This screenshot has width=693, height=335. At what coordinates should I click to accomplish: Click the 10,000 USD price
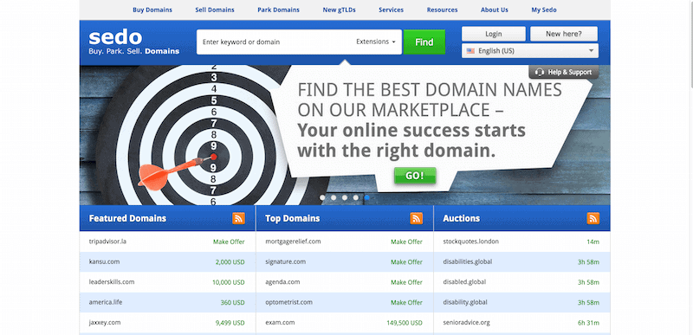pos(229,282)
